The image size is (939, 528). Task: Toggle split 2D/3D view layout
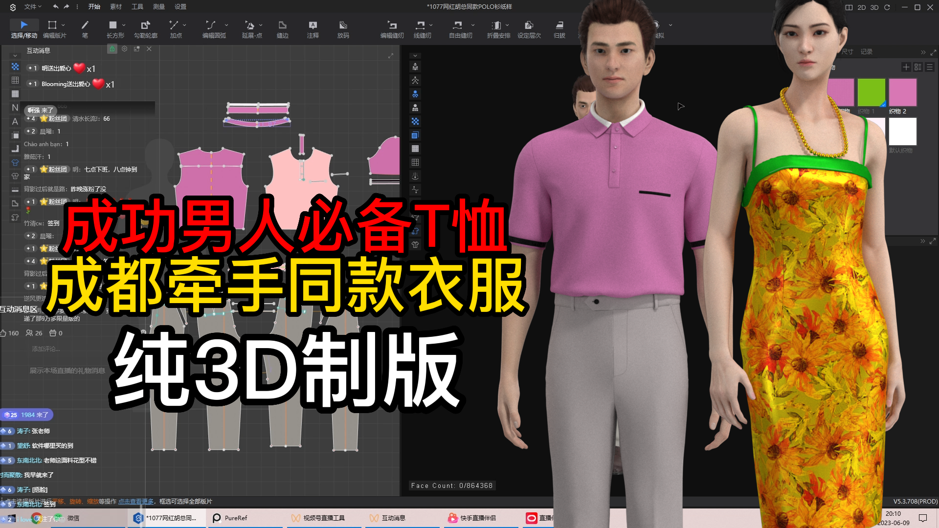849,7
